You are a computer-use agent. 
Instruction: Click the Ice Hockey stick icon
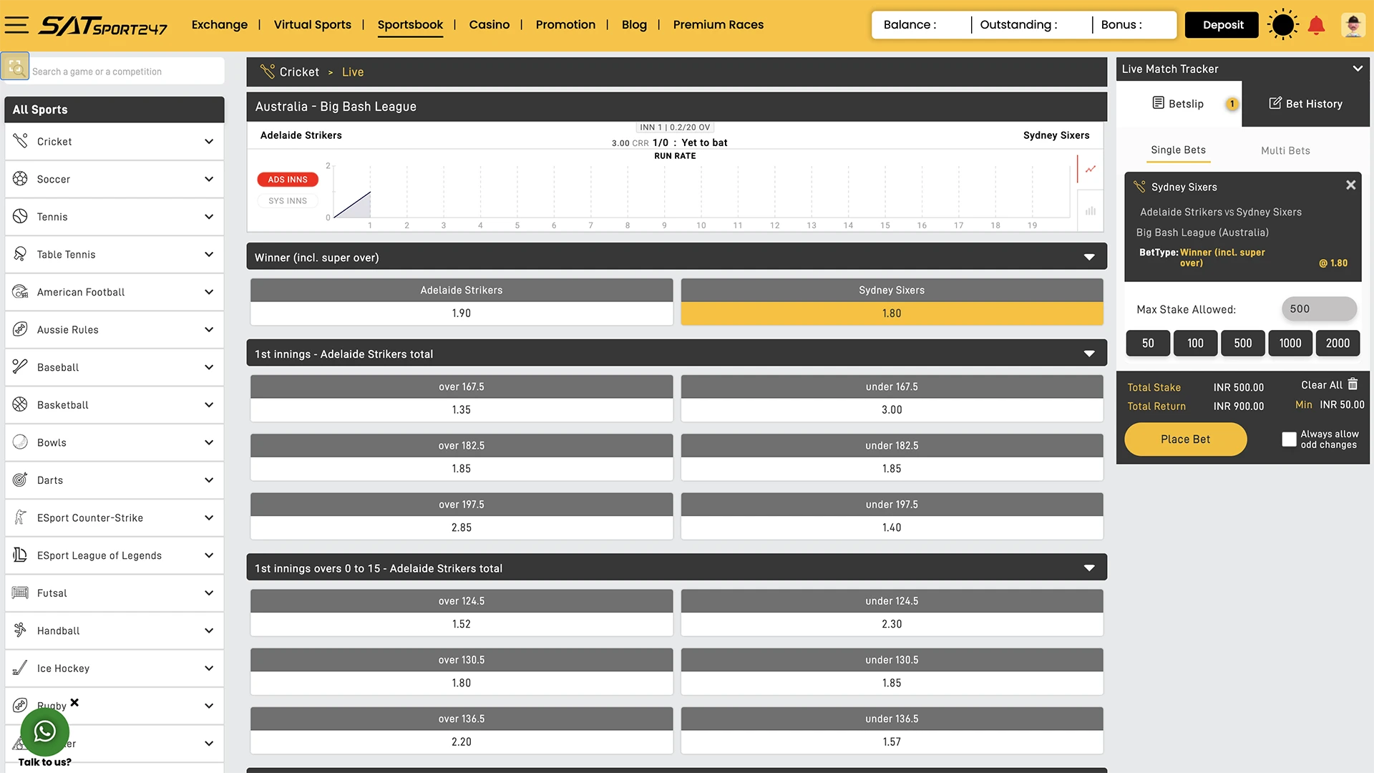coord(20,668)
